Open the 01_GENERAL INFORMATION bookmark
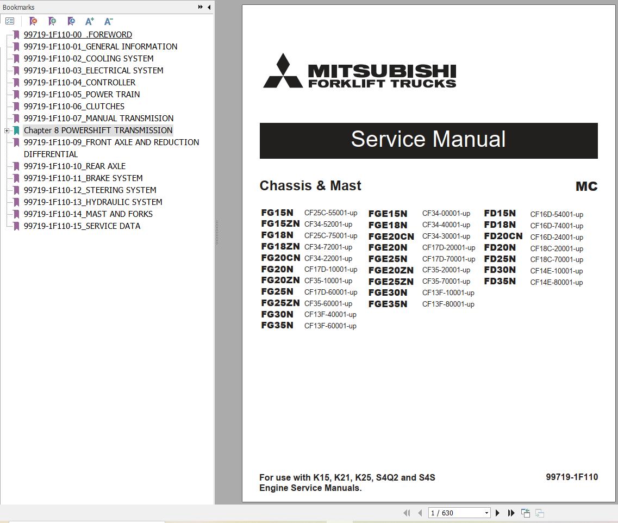The image size is (618, 523). [x=100, y=47]
